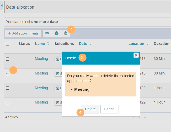Click the envelope email icon in toolbar
Viewport: 171px width, 132px height.
[47, 33]
